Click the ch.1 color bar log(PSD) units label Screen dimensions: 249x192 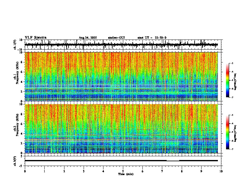click(236, 82)
